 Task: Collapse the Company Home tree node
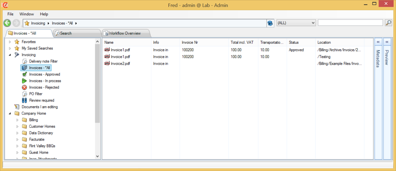10,114
